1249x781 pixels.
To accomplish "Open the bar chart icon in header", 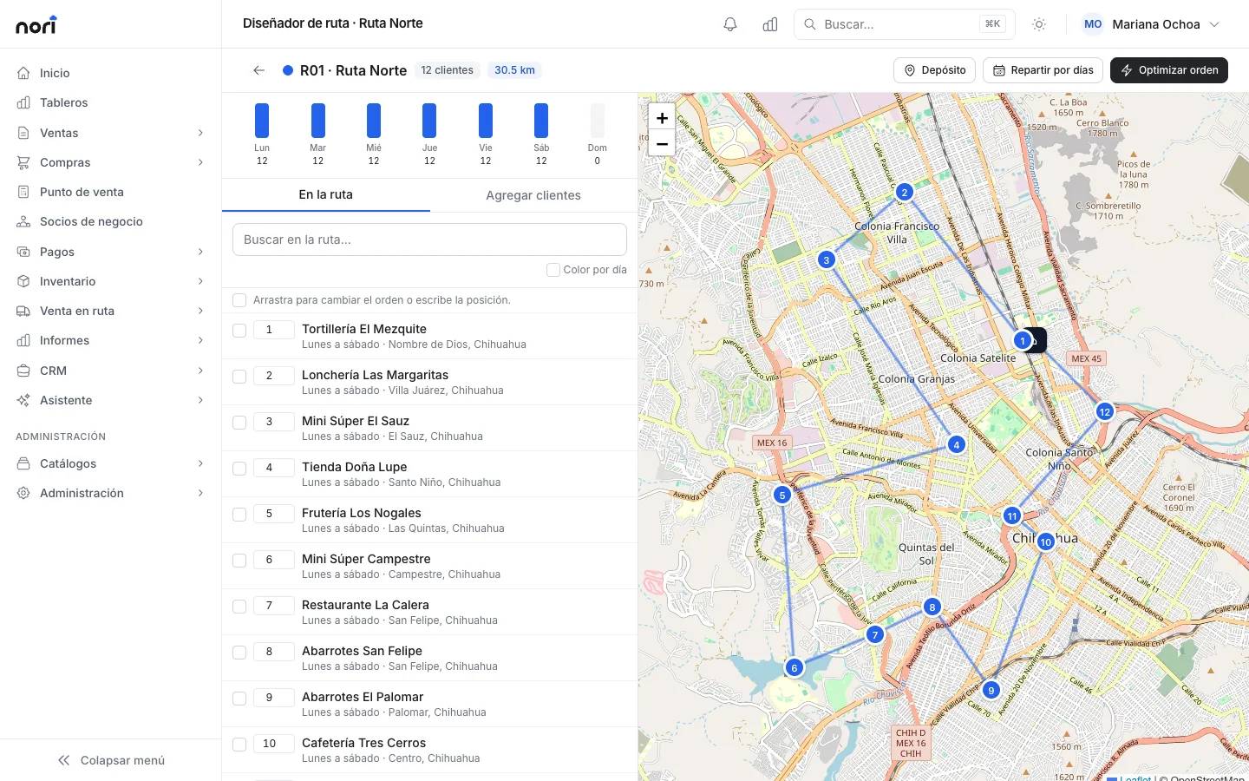I will pos(770,24).
